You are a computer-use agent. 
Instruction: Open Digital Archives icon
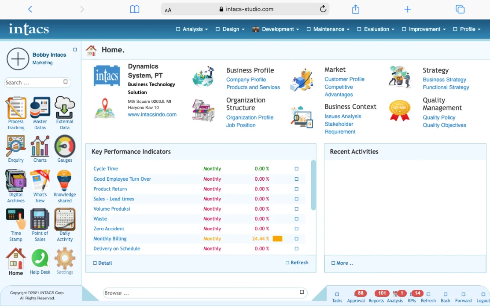pyautogui.click(x=16, y=181)
